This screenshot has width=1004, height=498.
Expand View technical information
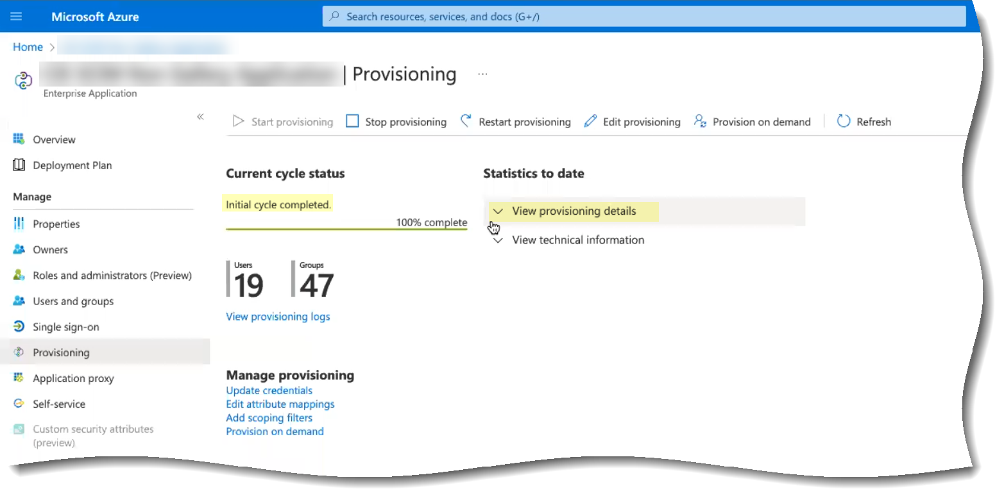click(x=577, y=240)
